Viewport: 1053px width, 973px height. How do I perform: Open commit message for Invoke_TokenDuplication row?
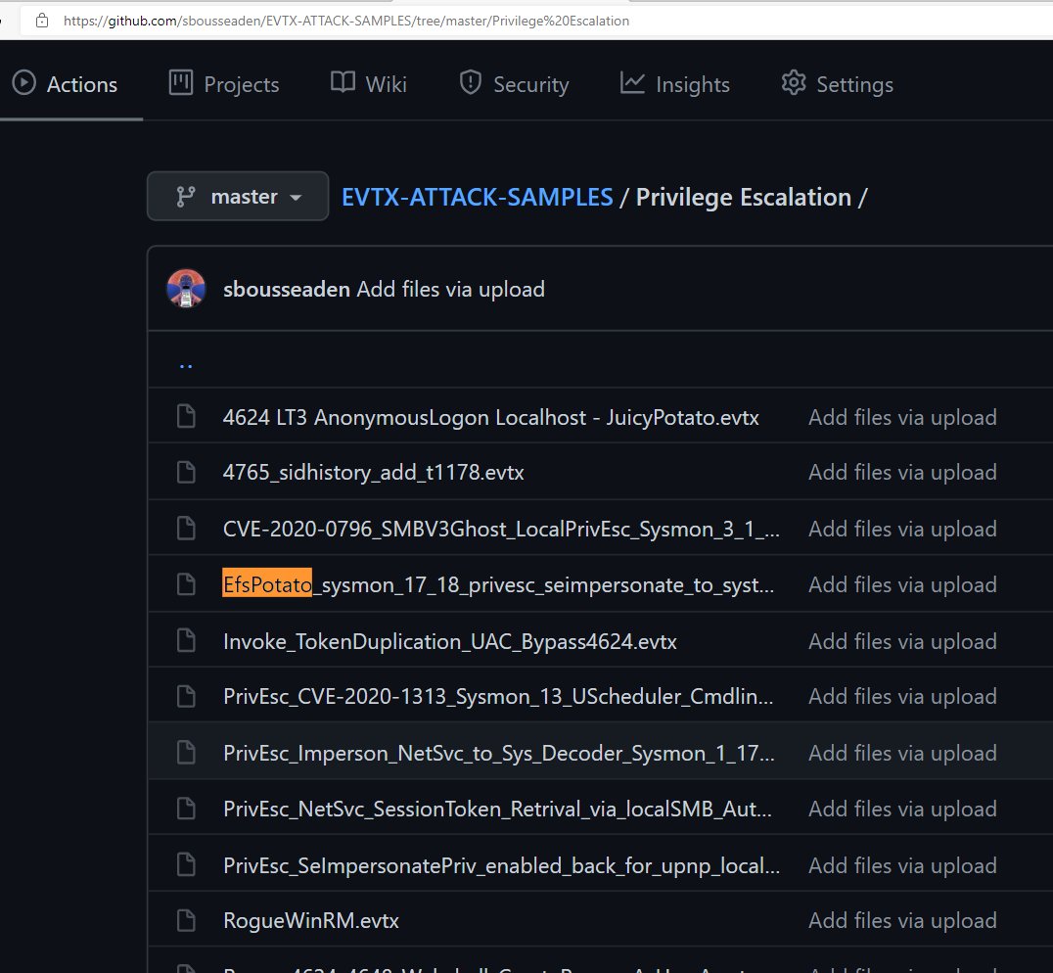(902, 641)
